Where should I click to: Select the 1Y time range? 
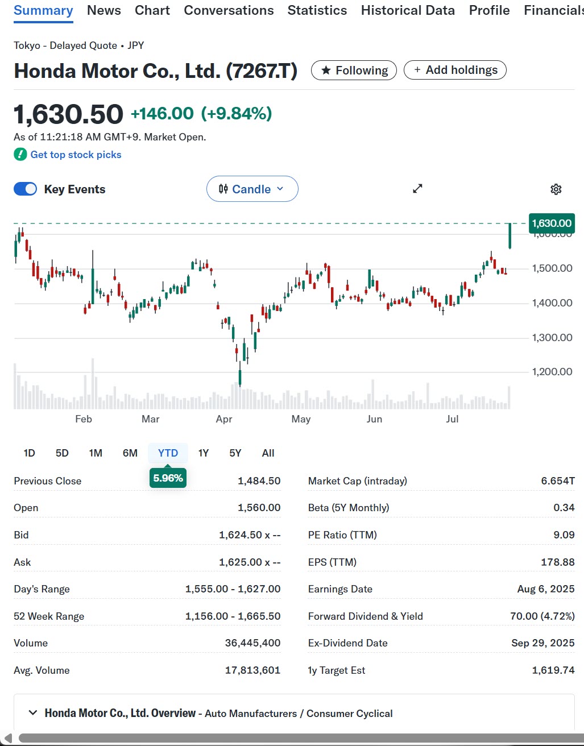[x=204, y=453]
